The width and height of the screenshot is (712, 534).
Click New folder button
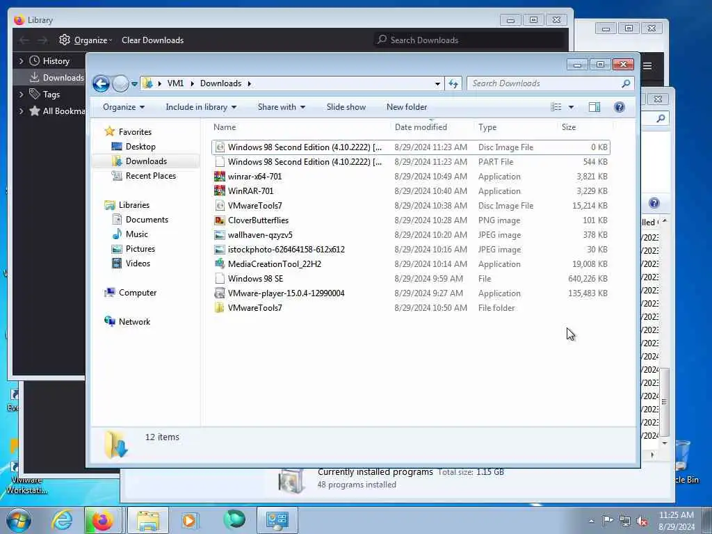pos(407,107)
